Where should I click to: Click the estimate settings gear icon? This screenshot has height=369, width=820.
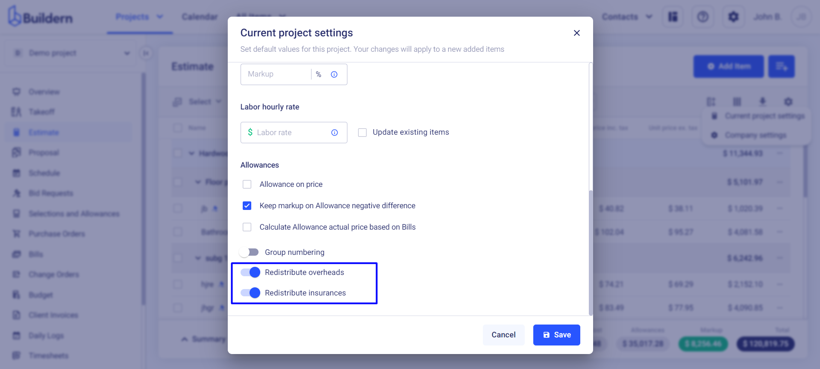pos(788,102)
